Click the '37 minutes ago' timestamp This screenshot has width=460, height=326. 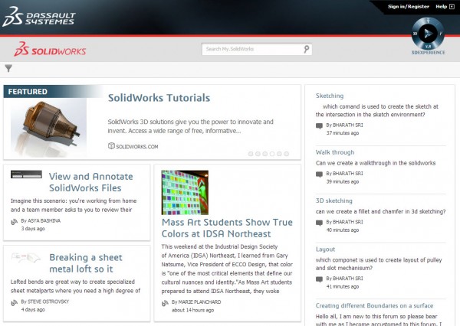click(x=343, y=133)
